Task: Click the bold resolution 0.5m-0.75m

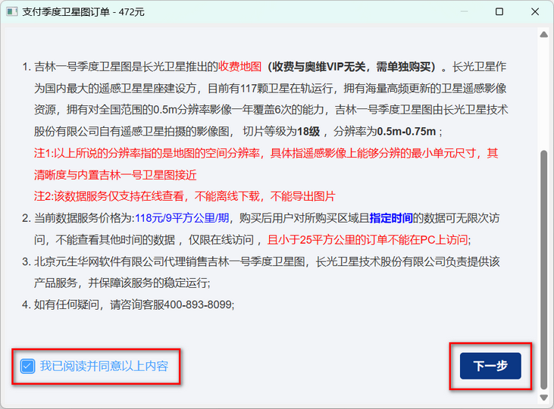Action: (406, 132)
